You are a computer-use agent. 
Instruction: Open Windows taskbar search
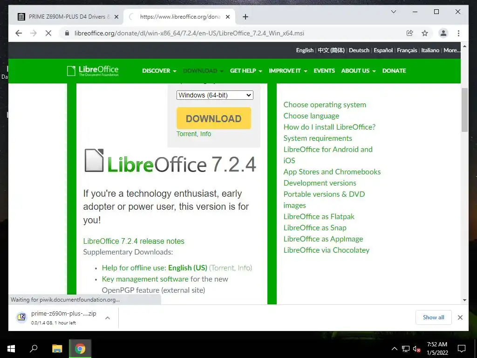34,349
